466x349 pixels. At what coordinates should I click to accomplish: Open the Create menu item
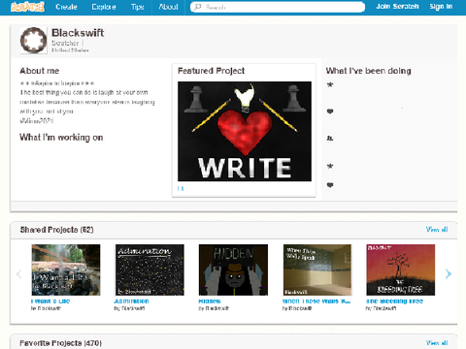pyautogui.click(x=66, y=7)
